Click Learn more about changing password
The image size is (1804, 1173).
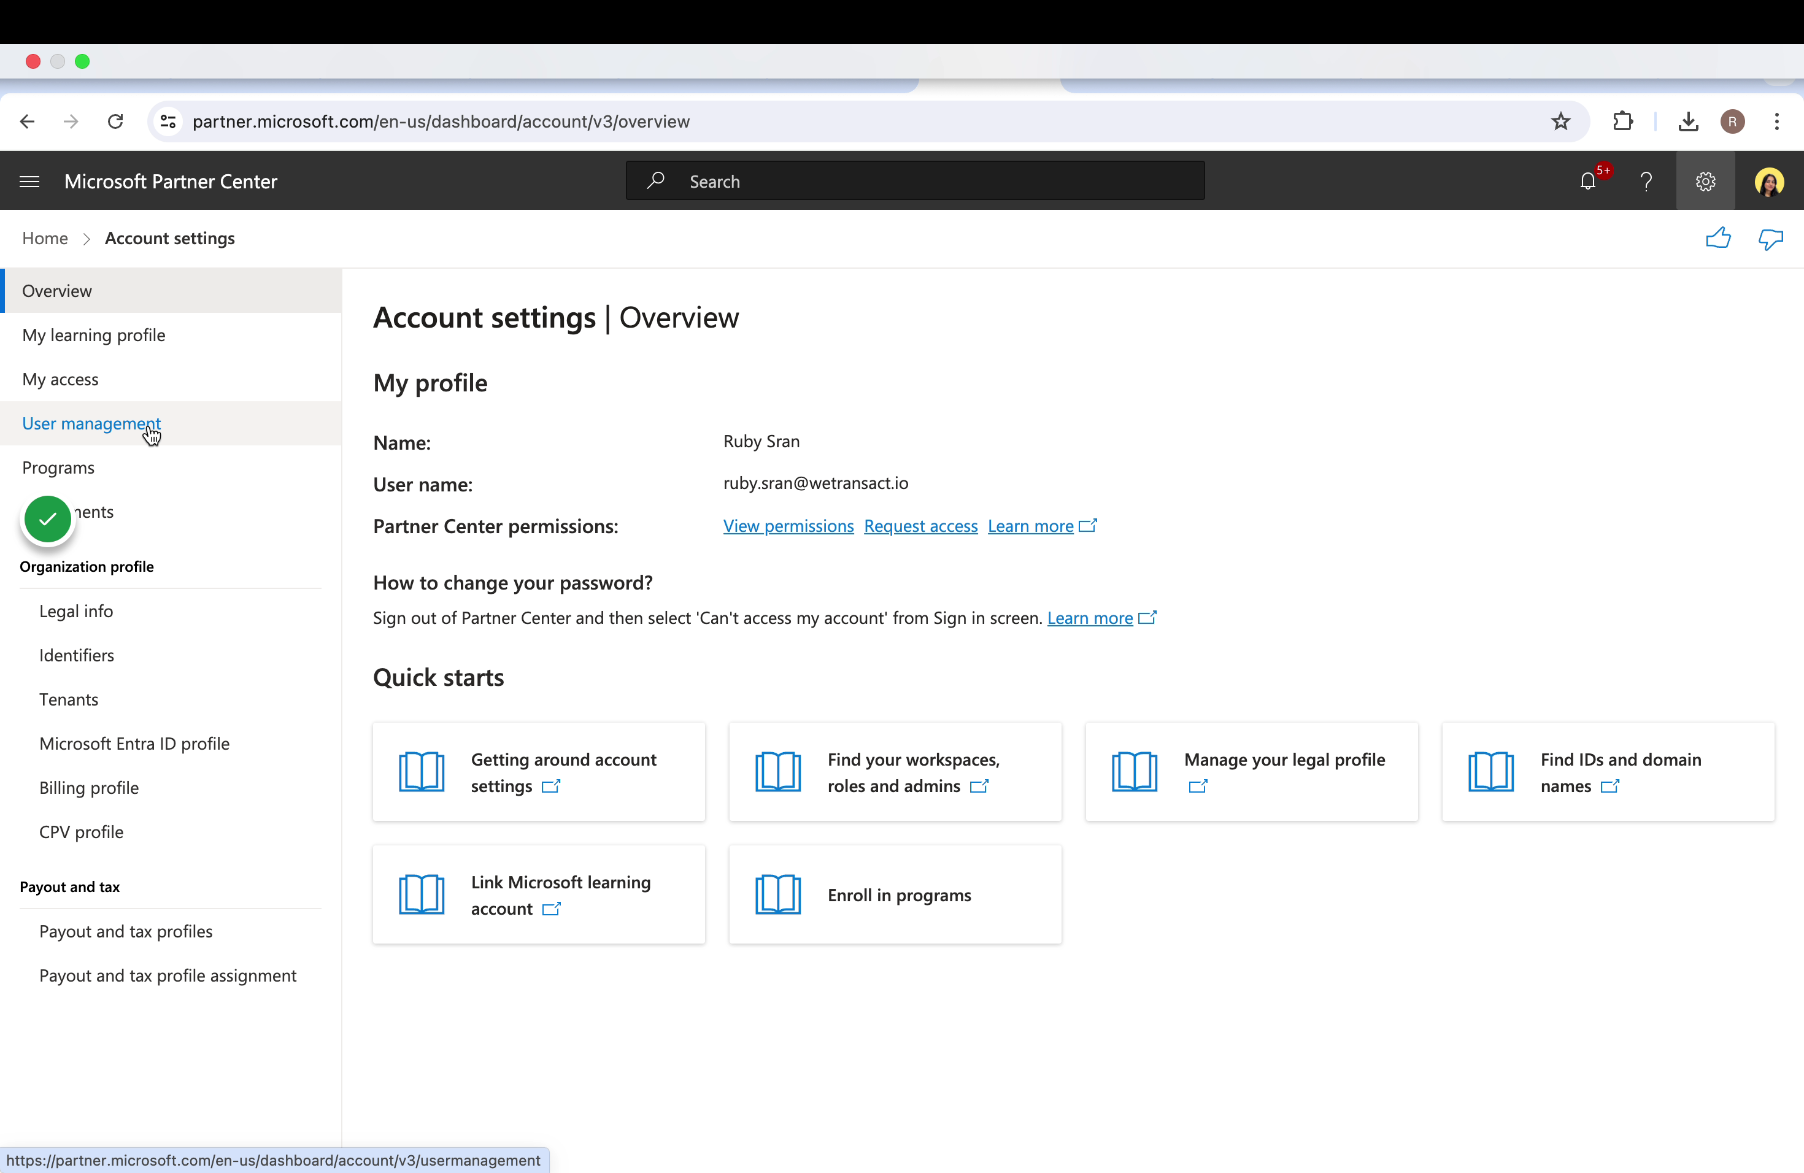pyautogui.click(x=1101, y=618)
